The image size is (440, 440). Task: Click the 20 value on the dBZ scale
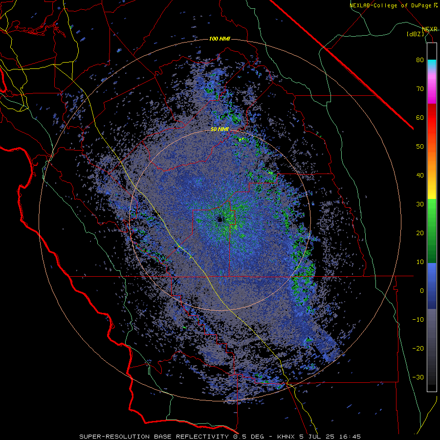tap(420, 233)
